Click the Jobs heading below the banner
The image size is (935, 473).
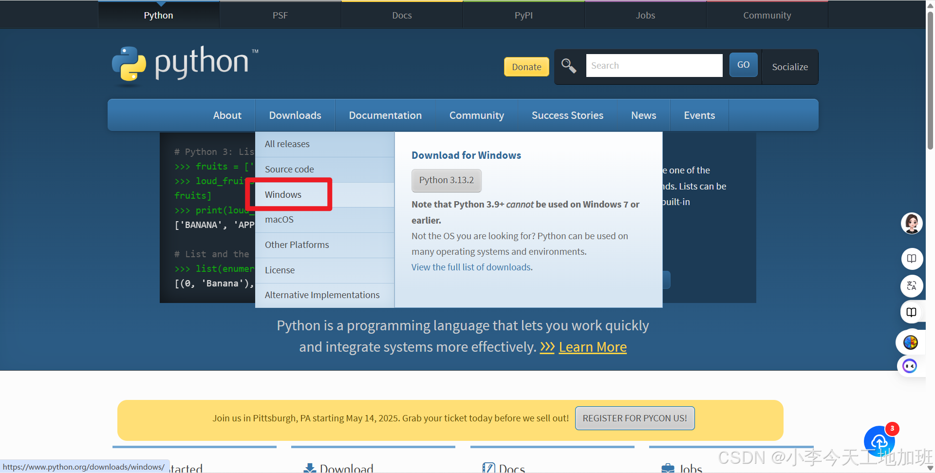tap(691, 468)
